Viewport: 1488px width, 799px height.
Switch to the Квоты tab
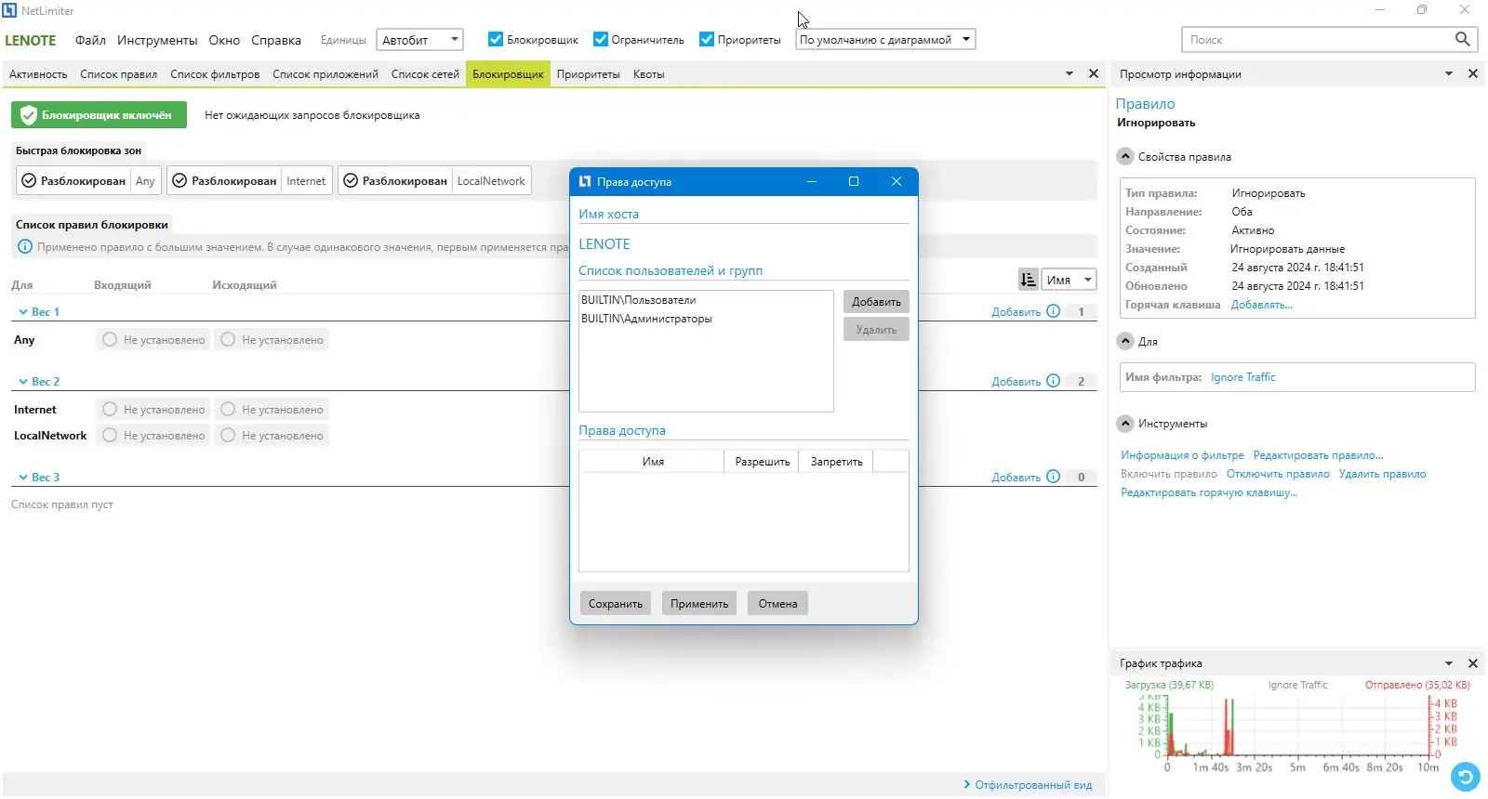click(x=648, y=74)
